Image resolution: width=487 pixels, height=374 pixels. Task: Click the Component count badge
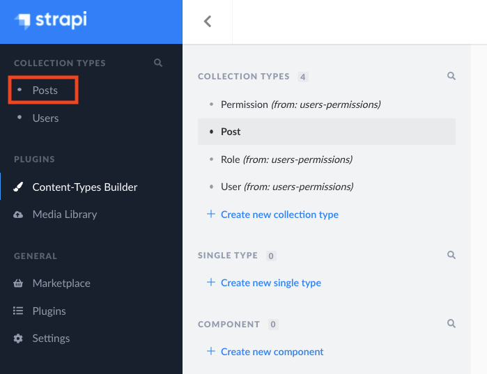(273, 325)
